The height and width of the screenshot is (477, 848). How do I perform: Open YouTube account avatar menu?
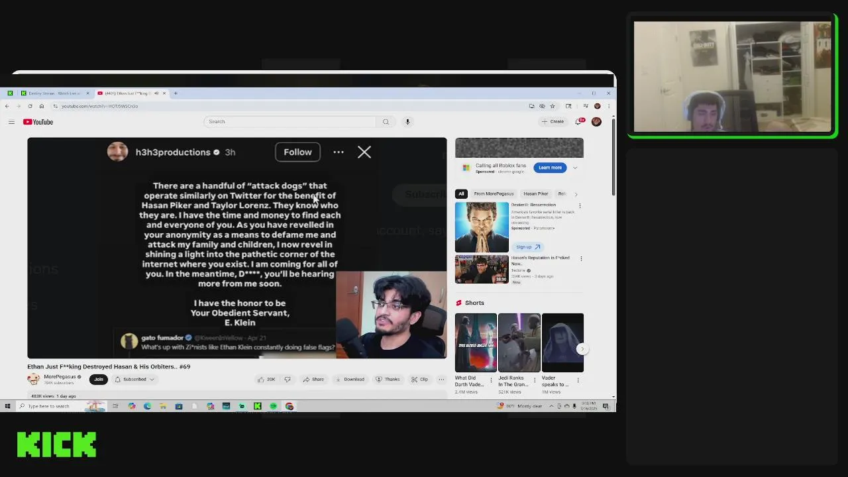tap(596, 121)
